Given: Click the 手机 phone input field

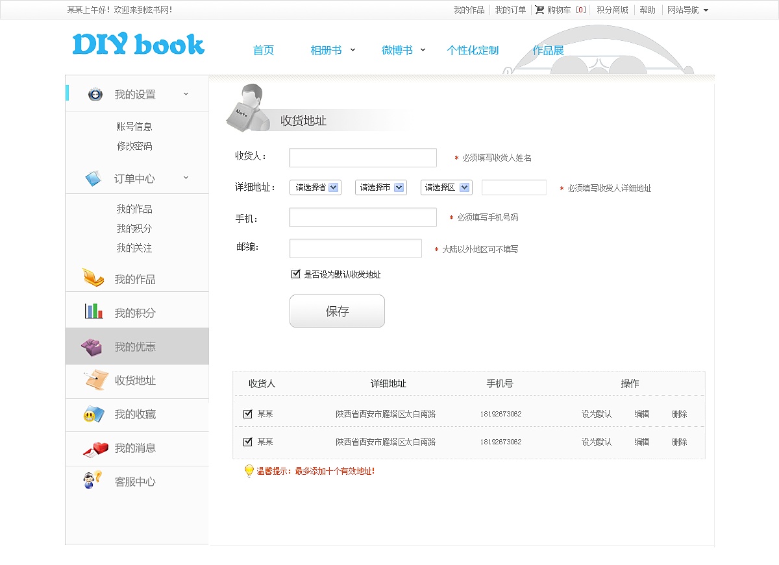Looking at the screenshot, I should pyautogui.click(x=363, y=217).
